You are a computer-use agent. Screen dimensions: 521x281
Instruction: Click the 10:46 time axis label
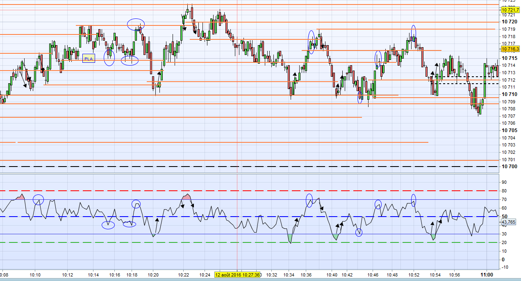373,275
